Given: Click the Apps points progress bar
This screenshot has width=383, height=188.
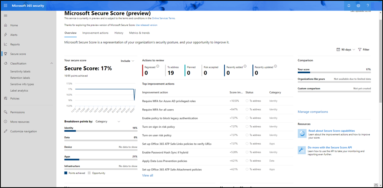Looking at the screenshot, I should click(x=101, y=159).
